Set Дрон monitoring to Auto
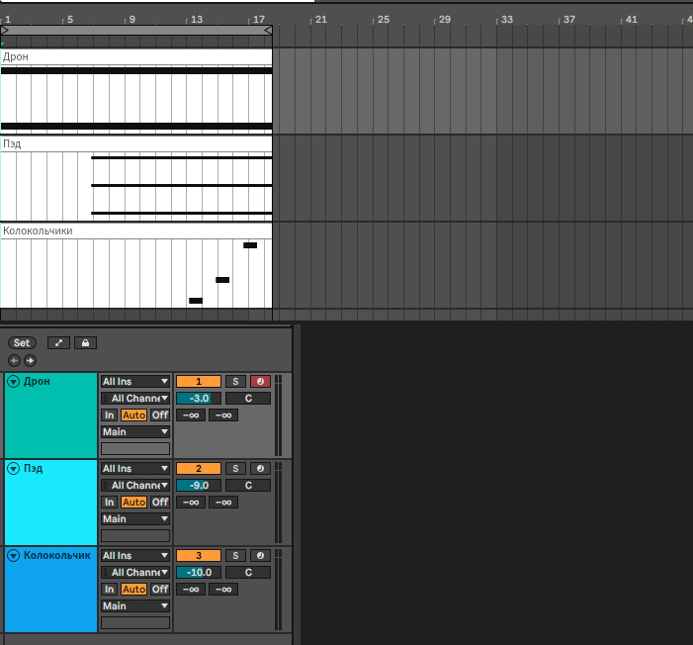 pos(133,415)
